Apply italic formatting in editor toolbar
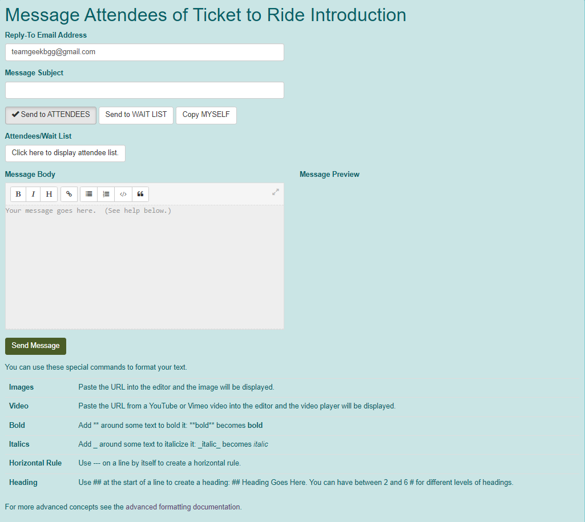The width and height of the screenshot is (585, 522). click(33, 195)
